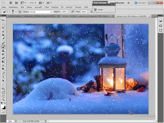Open status bar info options arrow
The width and height of the screenshot is (164, 123).
[x=46, y=121]
